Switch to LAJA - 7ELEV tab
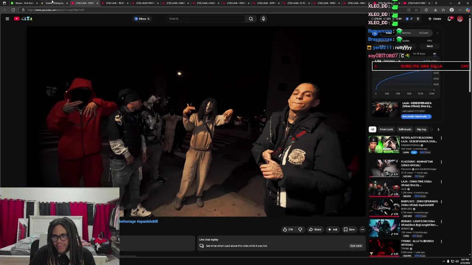 115,3
